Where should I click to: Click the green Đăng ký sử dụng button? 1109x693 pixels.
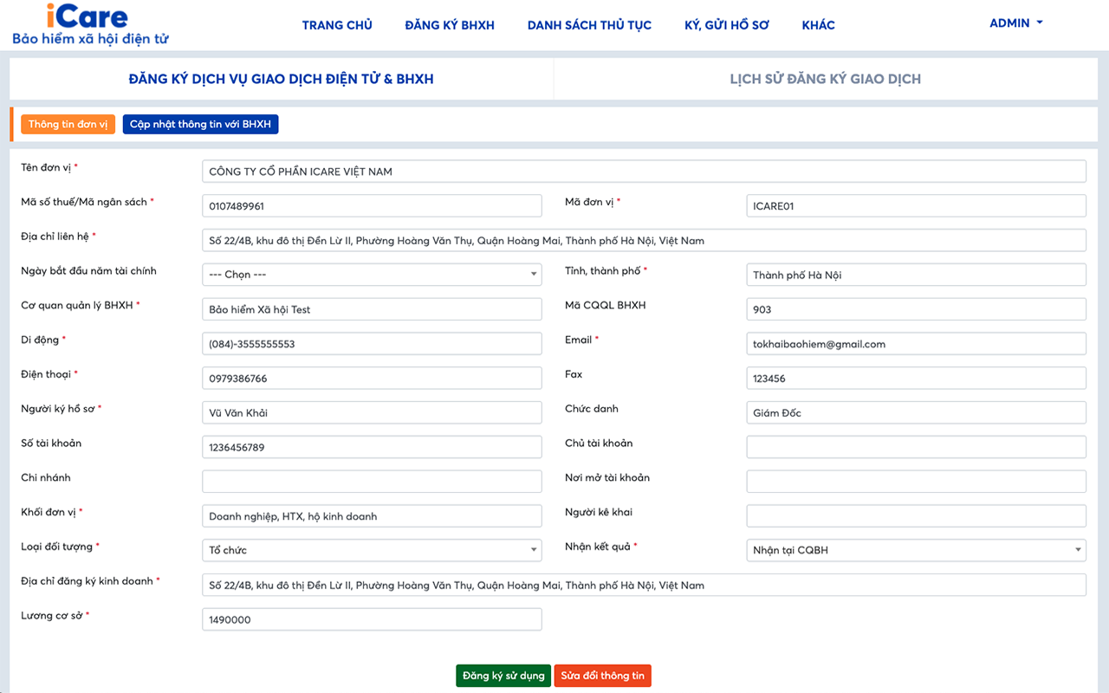coord(503,676)
